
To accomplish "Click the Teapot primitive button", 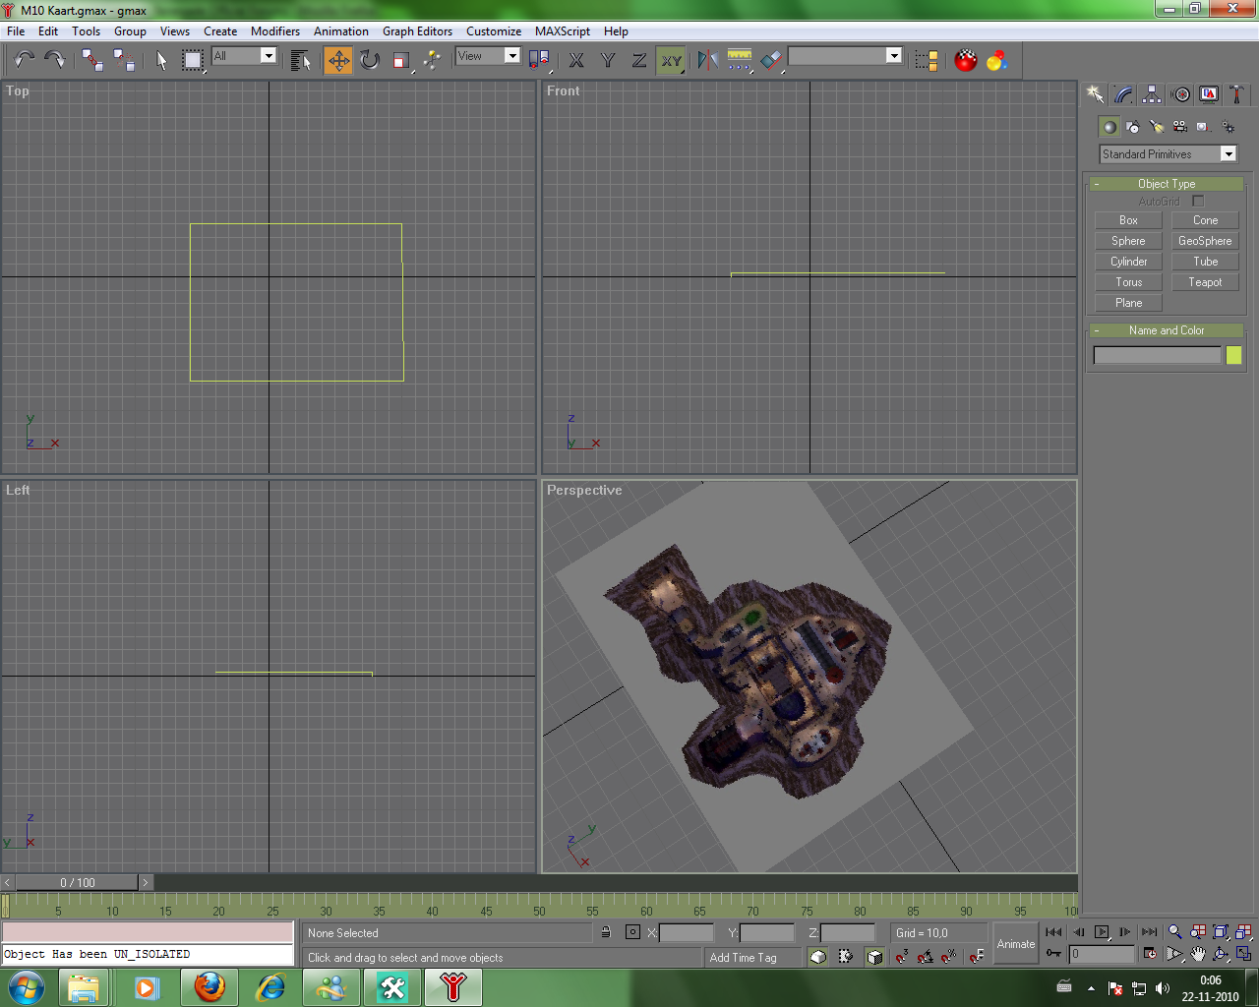I will point(1205,282).
